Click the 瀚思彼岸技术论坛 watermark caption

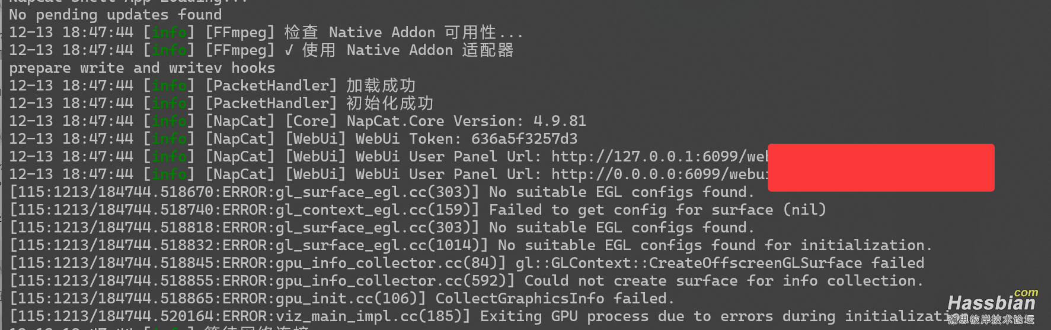pos(991,320)
